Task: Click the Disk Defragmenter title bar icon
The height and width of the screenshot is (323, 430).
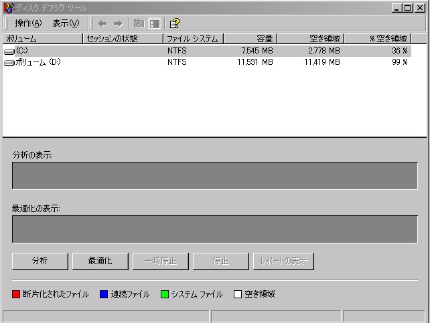Action: 8,7
